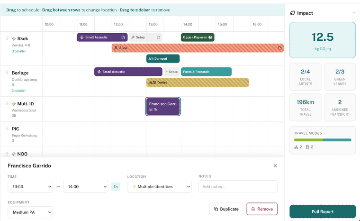Click the Remove button
Screen dimensions: 360x221
[262, 209]
